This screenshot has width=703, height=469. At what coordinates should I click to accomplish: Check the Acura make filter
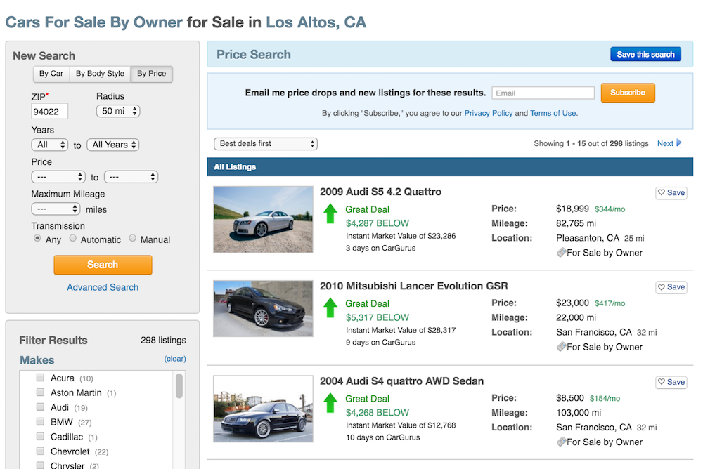pos(40,378)
